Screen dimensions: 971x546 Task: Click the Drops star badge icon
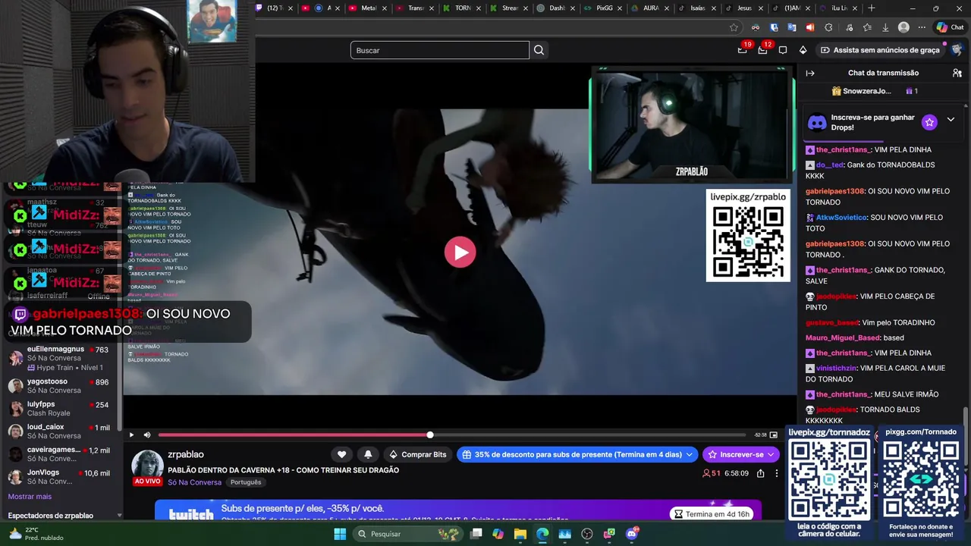click(929, 122)
